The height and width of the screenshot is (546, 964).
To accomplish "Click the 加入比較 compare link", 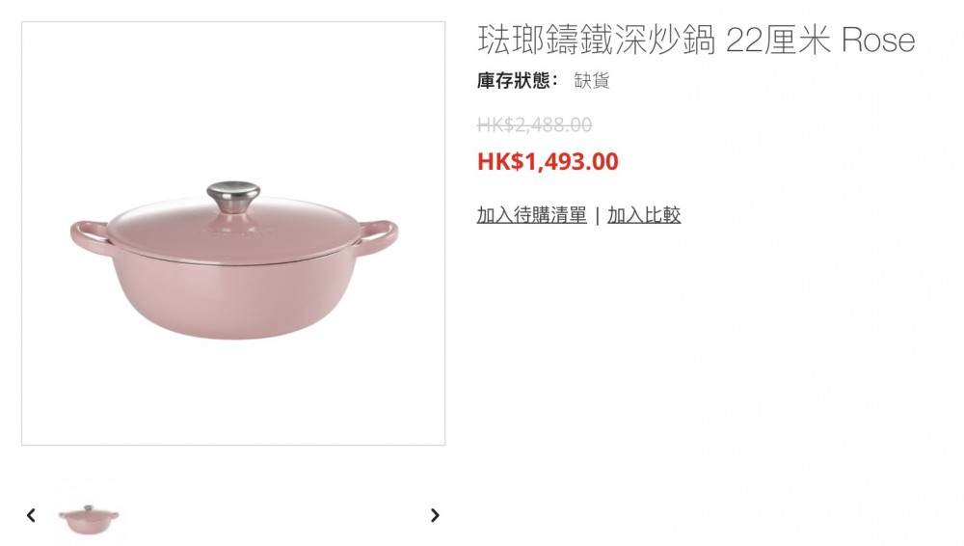I will point(644,215).
